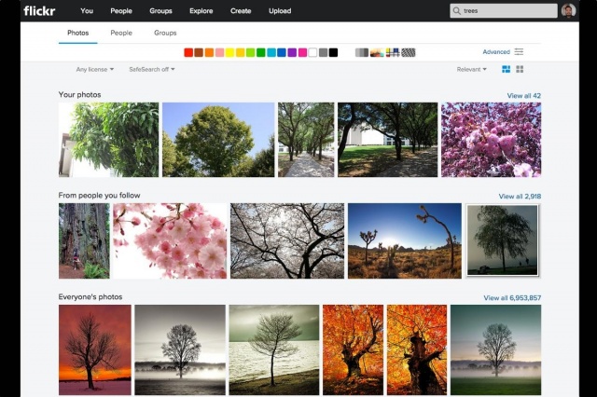Open the People menu in top bar
This screenshot has width=597, height=397.
click(121, 11)
